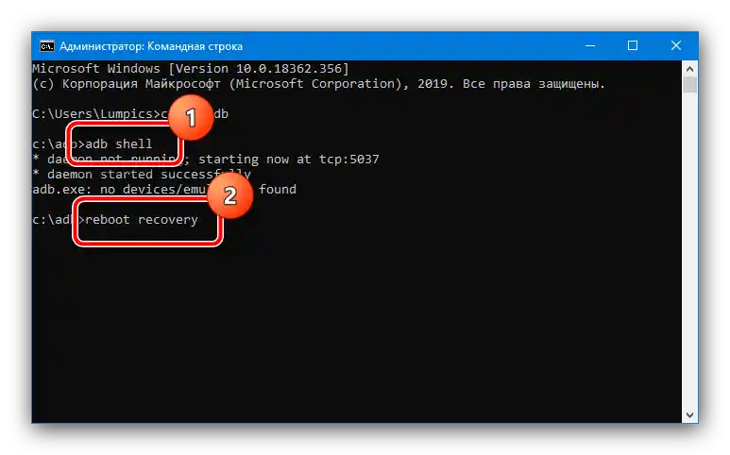Screen dimensions: 730x455
Task: Click the scrollbar down arrow
Action: (x=689, y=415)
